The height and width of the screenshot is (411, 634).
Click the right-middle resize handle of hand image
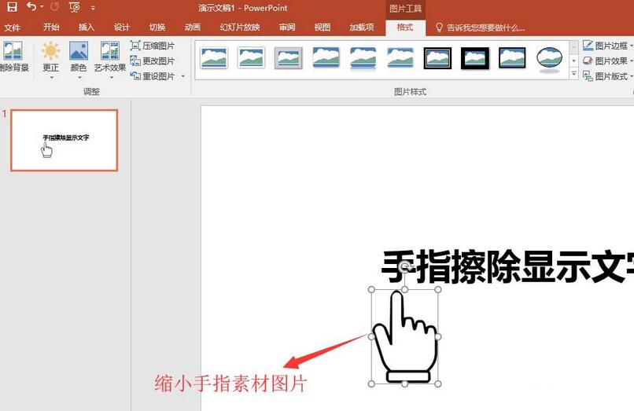pyautogui.click(x=438, y=336)
